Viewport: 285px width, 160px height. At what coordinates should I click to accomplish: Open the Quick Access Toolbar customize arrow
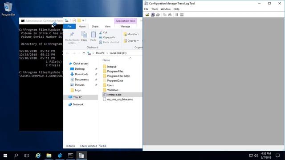tap(83, 20)
